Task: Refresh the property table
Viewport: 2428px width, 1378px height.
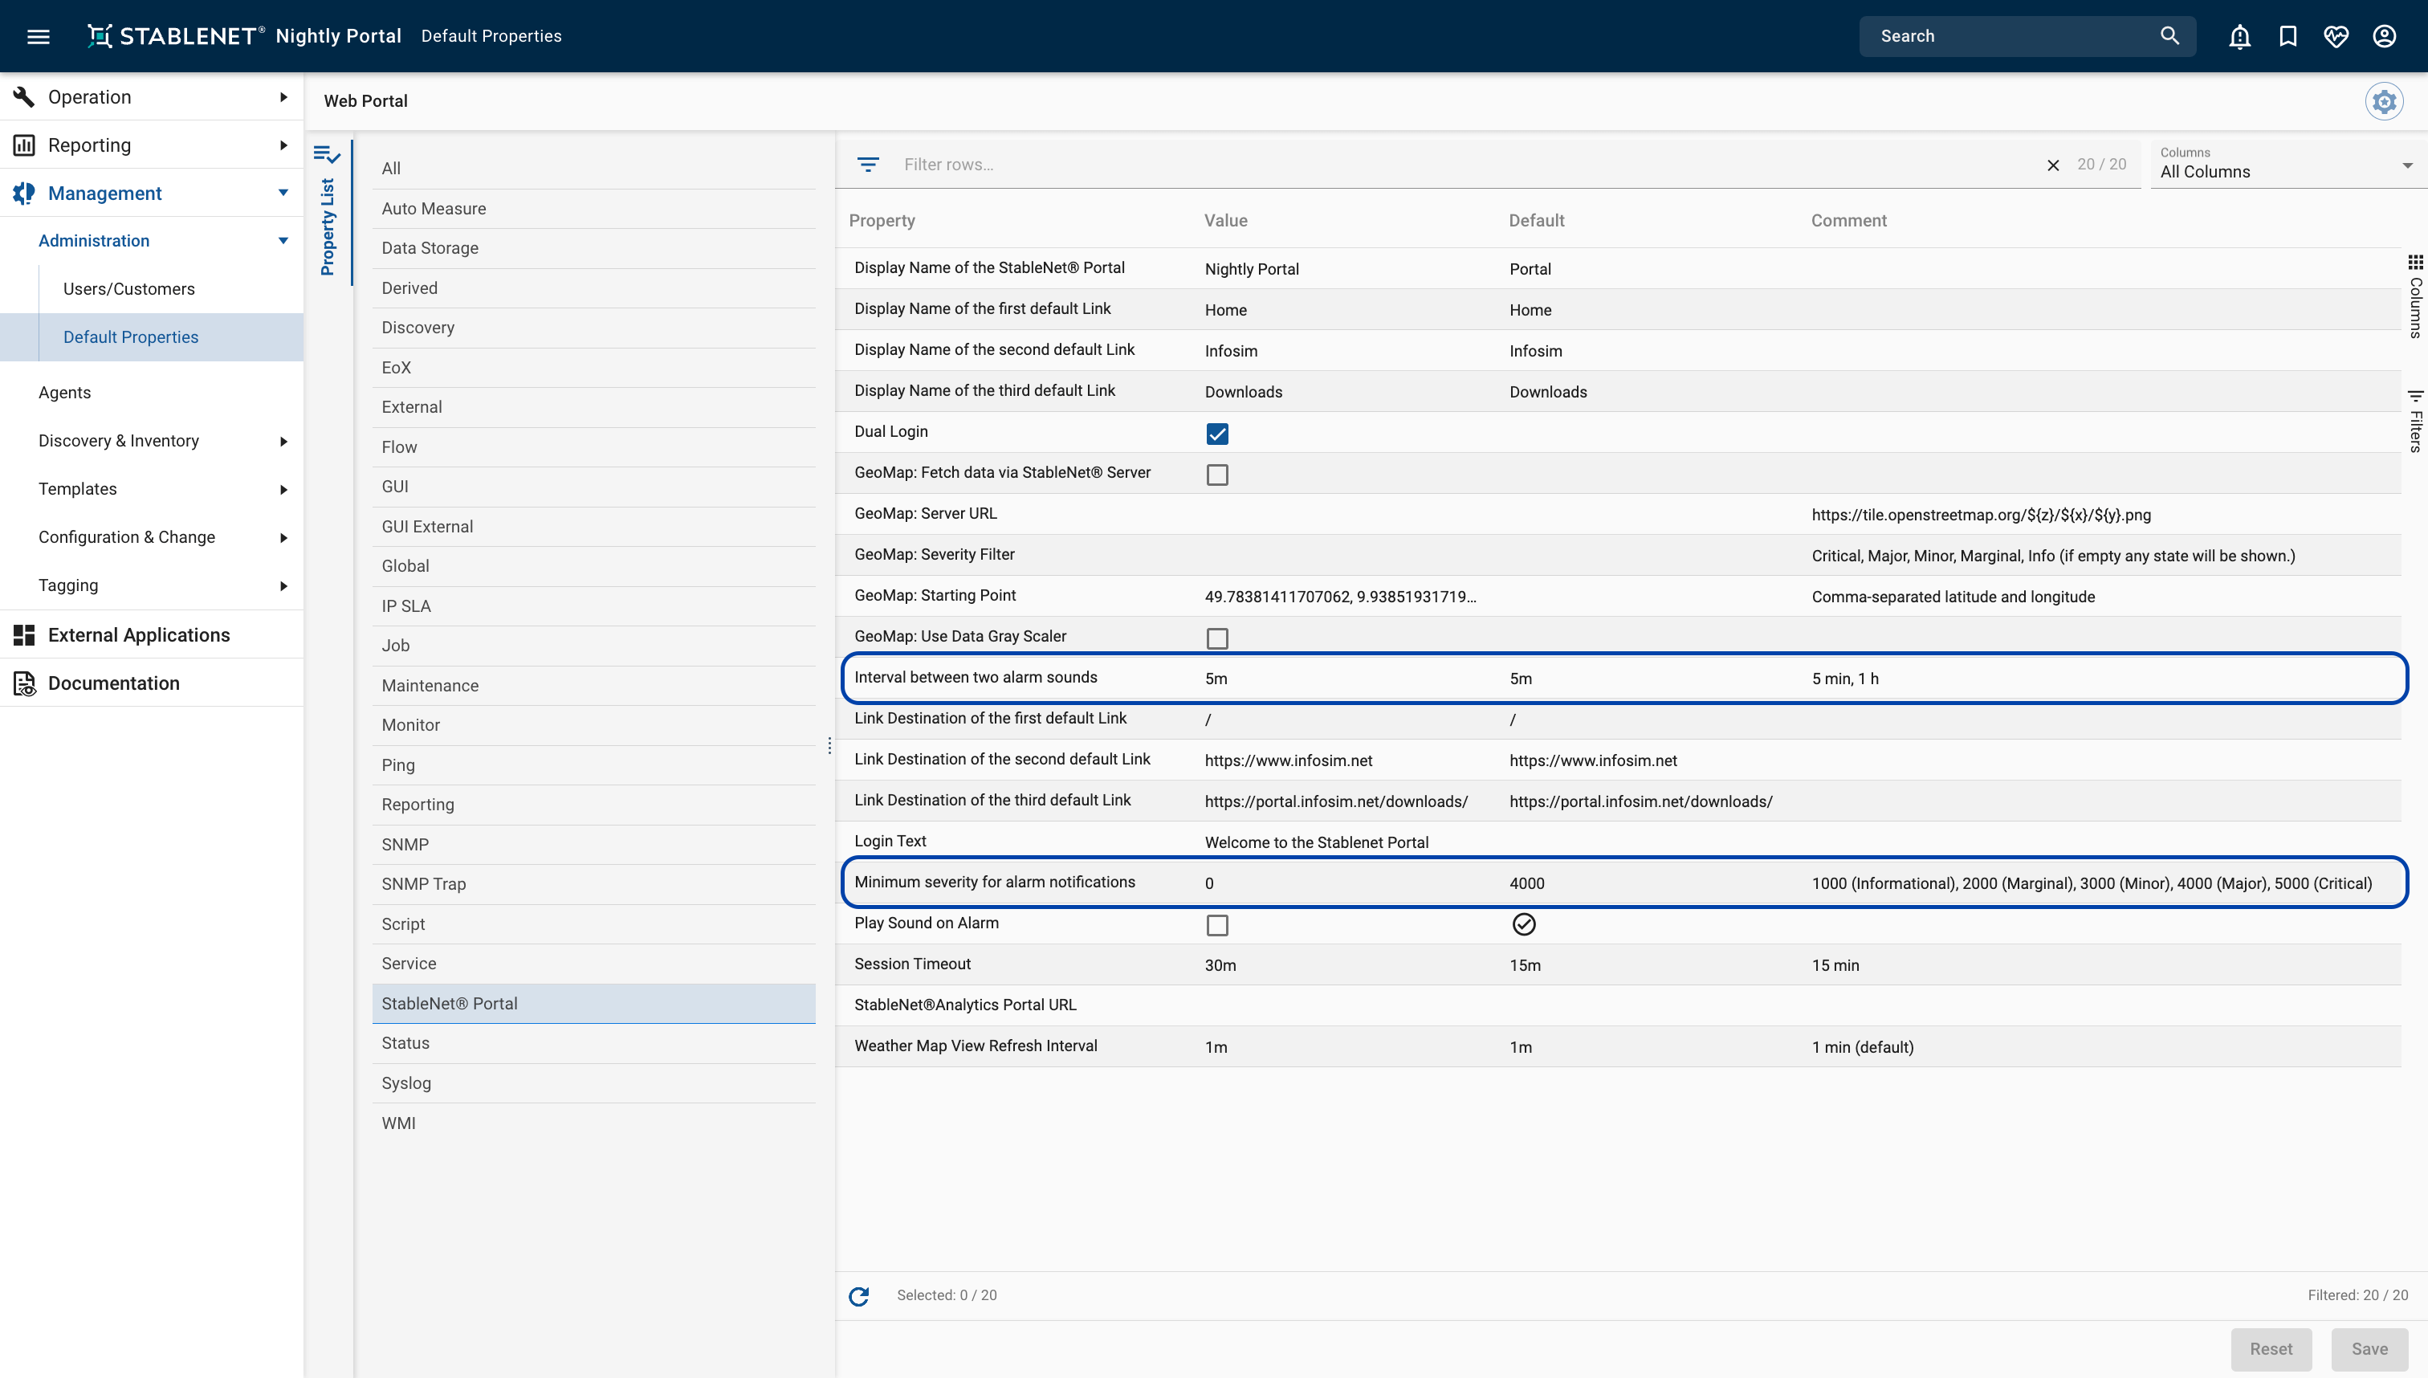Action: tap(859, 1295)
